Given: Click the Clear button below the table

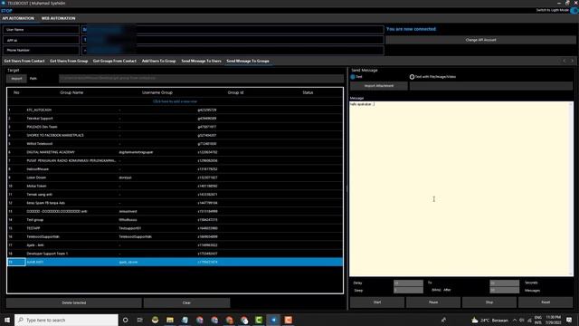Looking at the screenshot, I should tap(186, 302).
